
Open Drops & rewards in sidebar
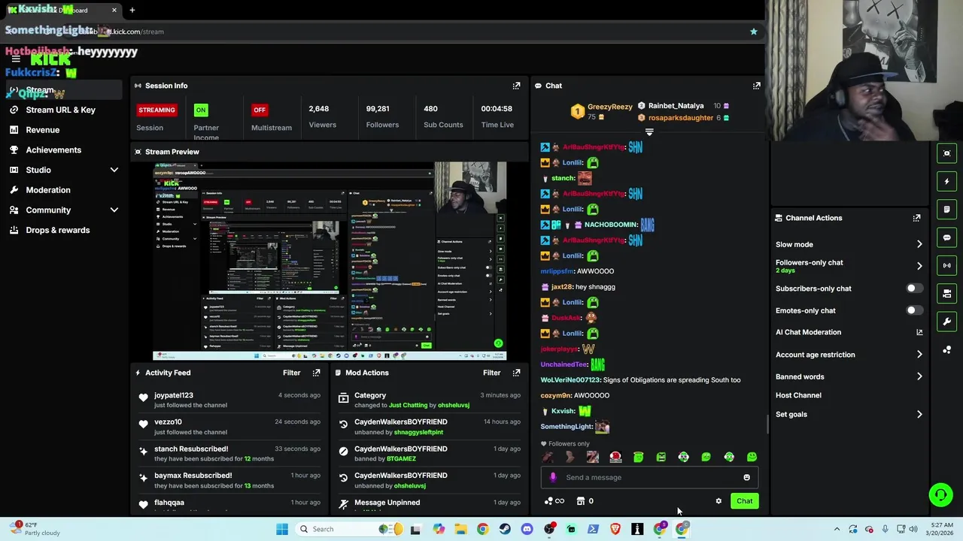(x=58, y=230)
